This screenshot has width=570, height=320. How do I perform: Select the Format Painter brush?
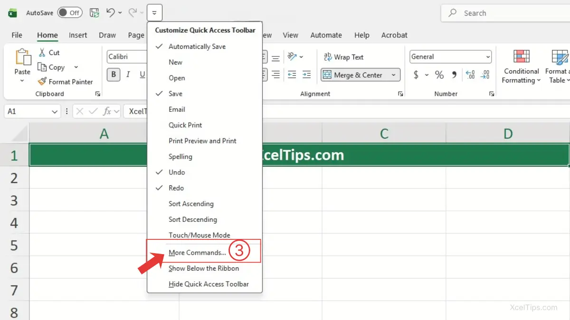[x=42, y=82]
